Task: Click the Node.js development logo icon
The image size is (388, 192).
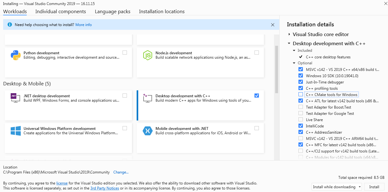Action: pos(147,55)
